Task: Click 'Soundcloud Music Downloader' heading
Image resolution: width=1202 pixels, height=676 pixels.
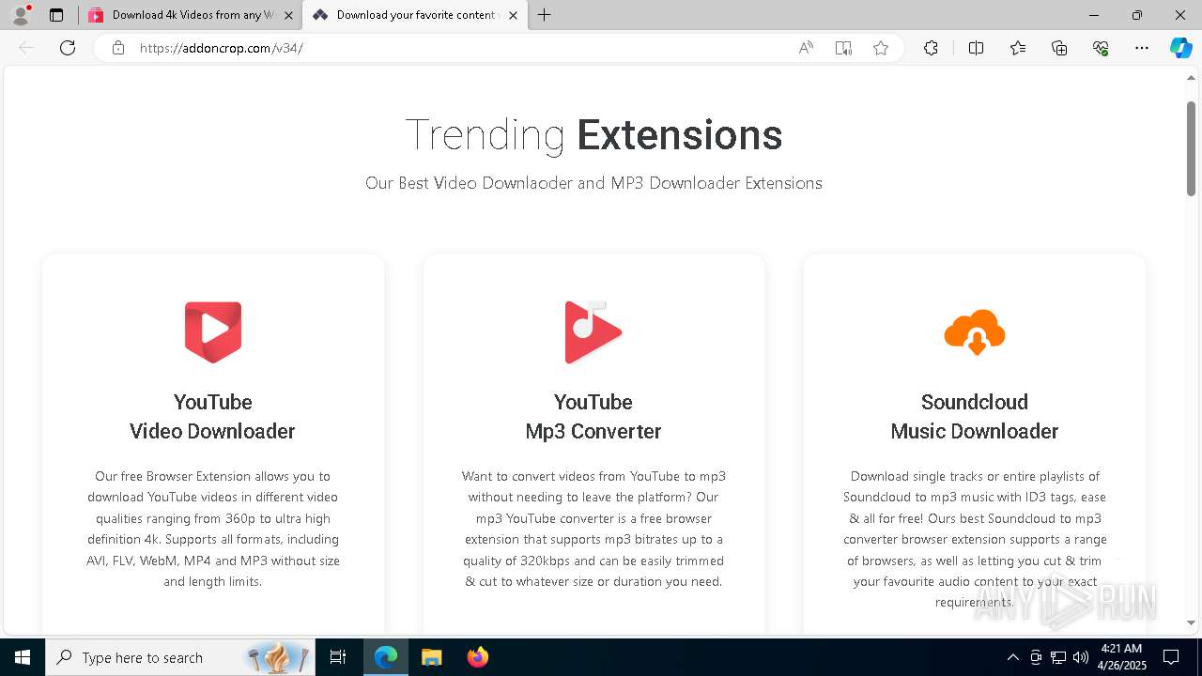Action: (x=975, y=417)
